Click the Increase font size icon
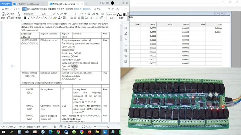 click(x=54, y=14)
